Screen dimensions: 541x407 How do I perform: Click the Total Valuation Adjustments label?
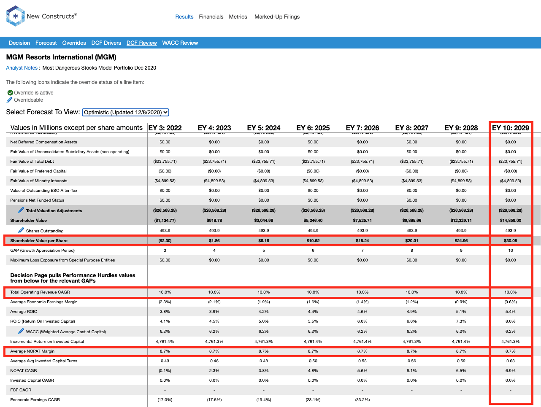point(54,211)
